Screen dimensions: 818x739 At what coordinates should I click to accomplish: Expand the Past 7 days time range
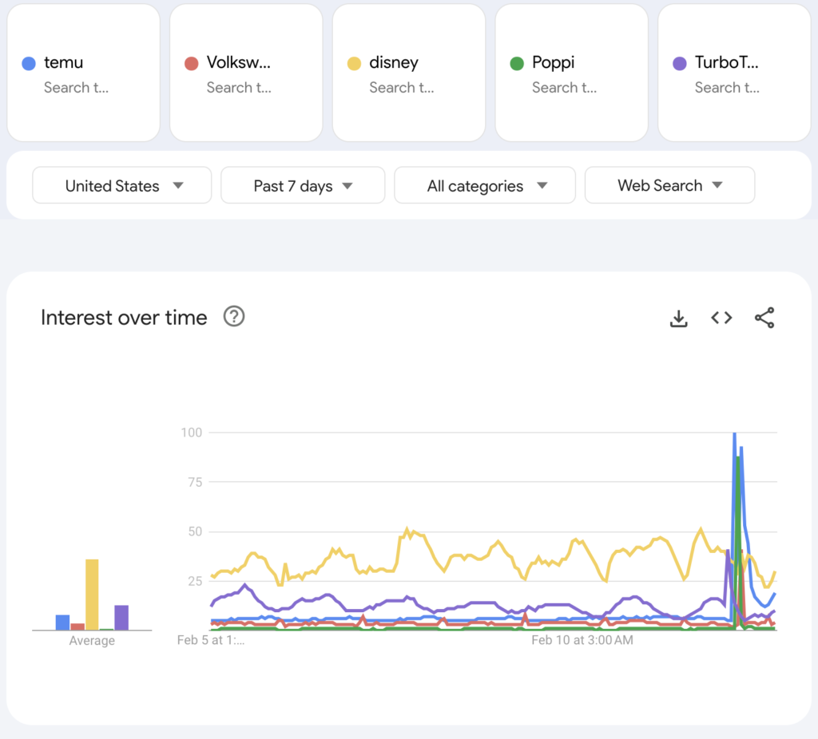[303, 186]
